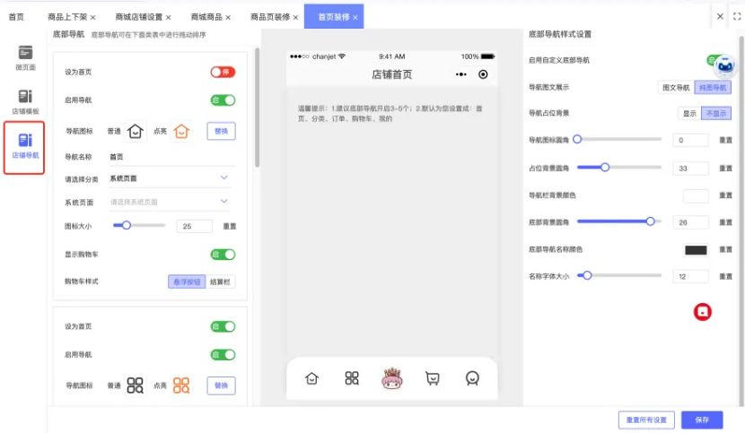745x433 pixels.
Task: Open the 微页面 sidebar icon
Action: tap(25, 57)
